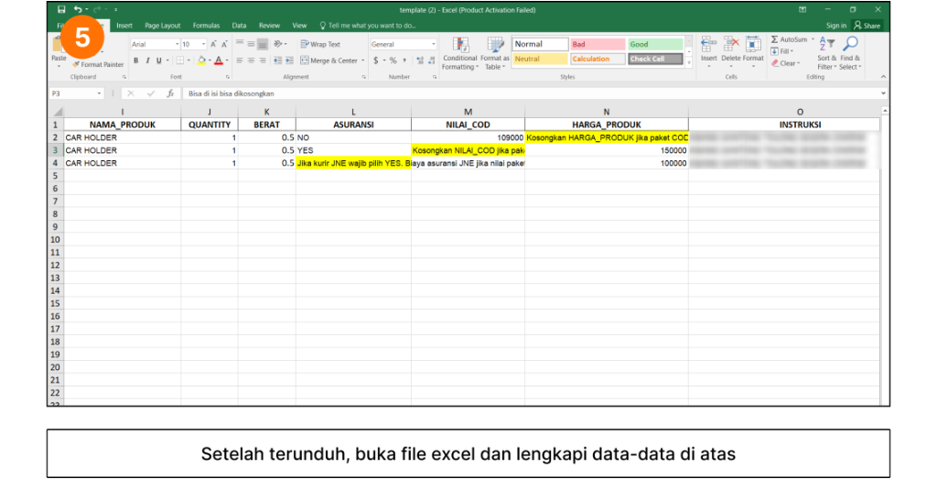The image size is (937, 479).
Task: Open the General number format dropdown
Action: coord(433,44)
